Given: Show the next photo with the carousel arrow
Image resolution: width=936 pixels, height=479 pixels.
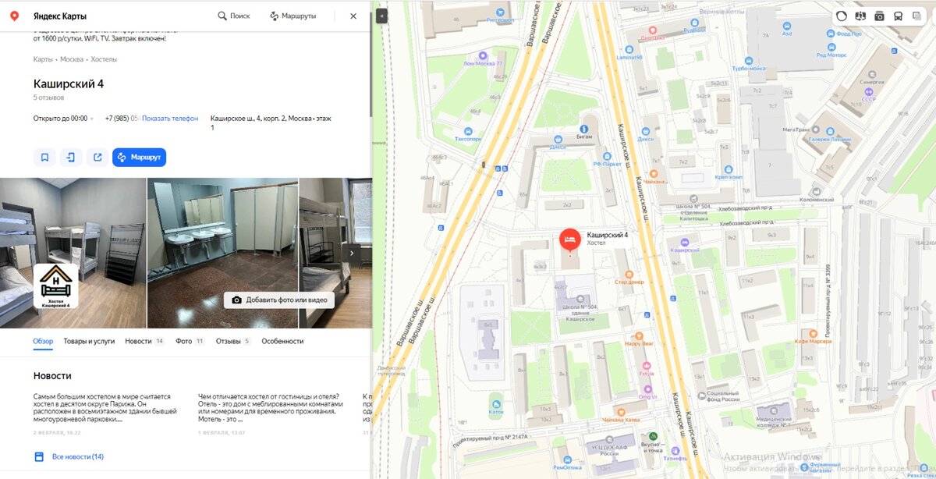Looking at the screenshot, I should tap(352, 253).
